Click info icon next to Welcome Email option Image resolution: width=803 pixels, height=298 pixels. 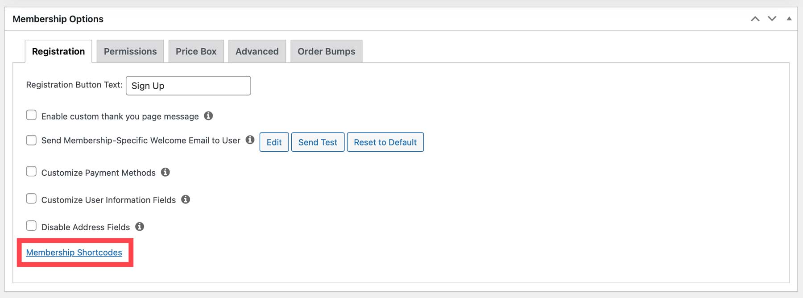250,140
